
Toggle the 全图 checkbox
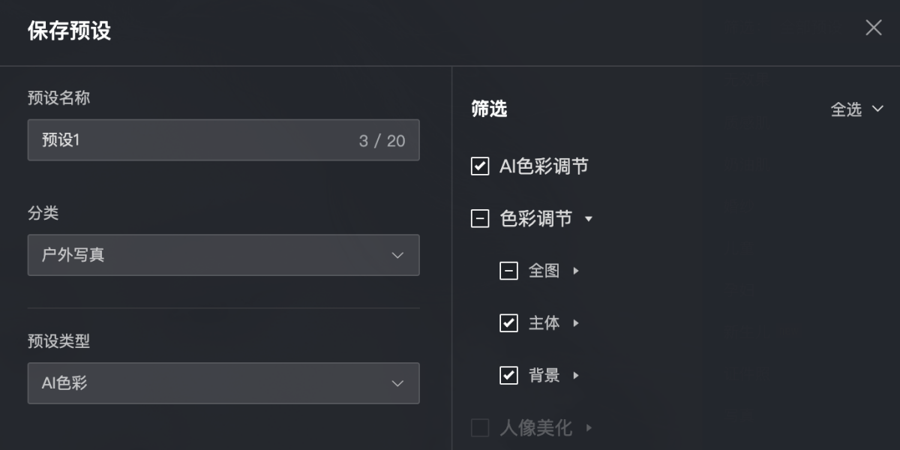[508, 271]
